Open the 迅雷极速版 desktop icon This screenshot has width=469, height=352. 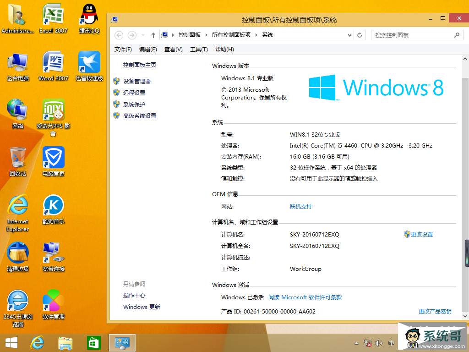(89, 66)
